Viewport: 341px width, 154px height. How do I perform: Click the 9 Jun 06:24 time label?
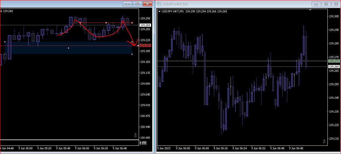pos(240,148)
